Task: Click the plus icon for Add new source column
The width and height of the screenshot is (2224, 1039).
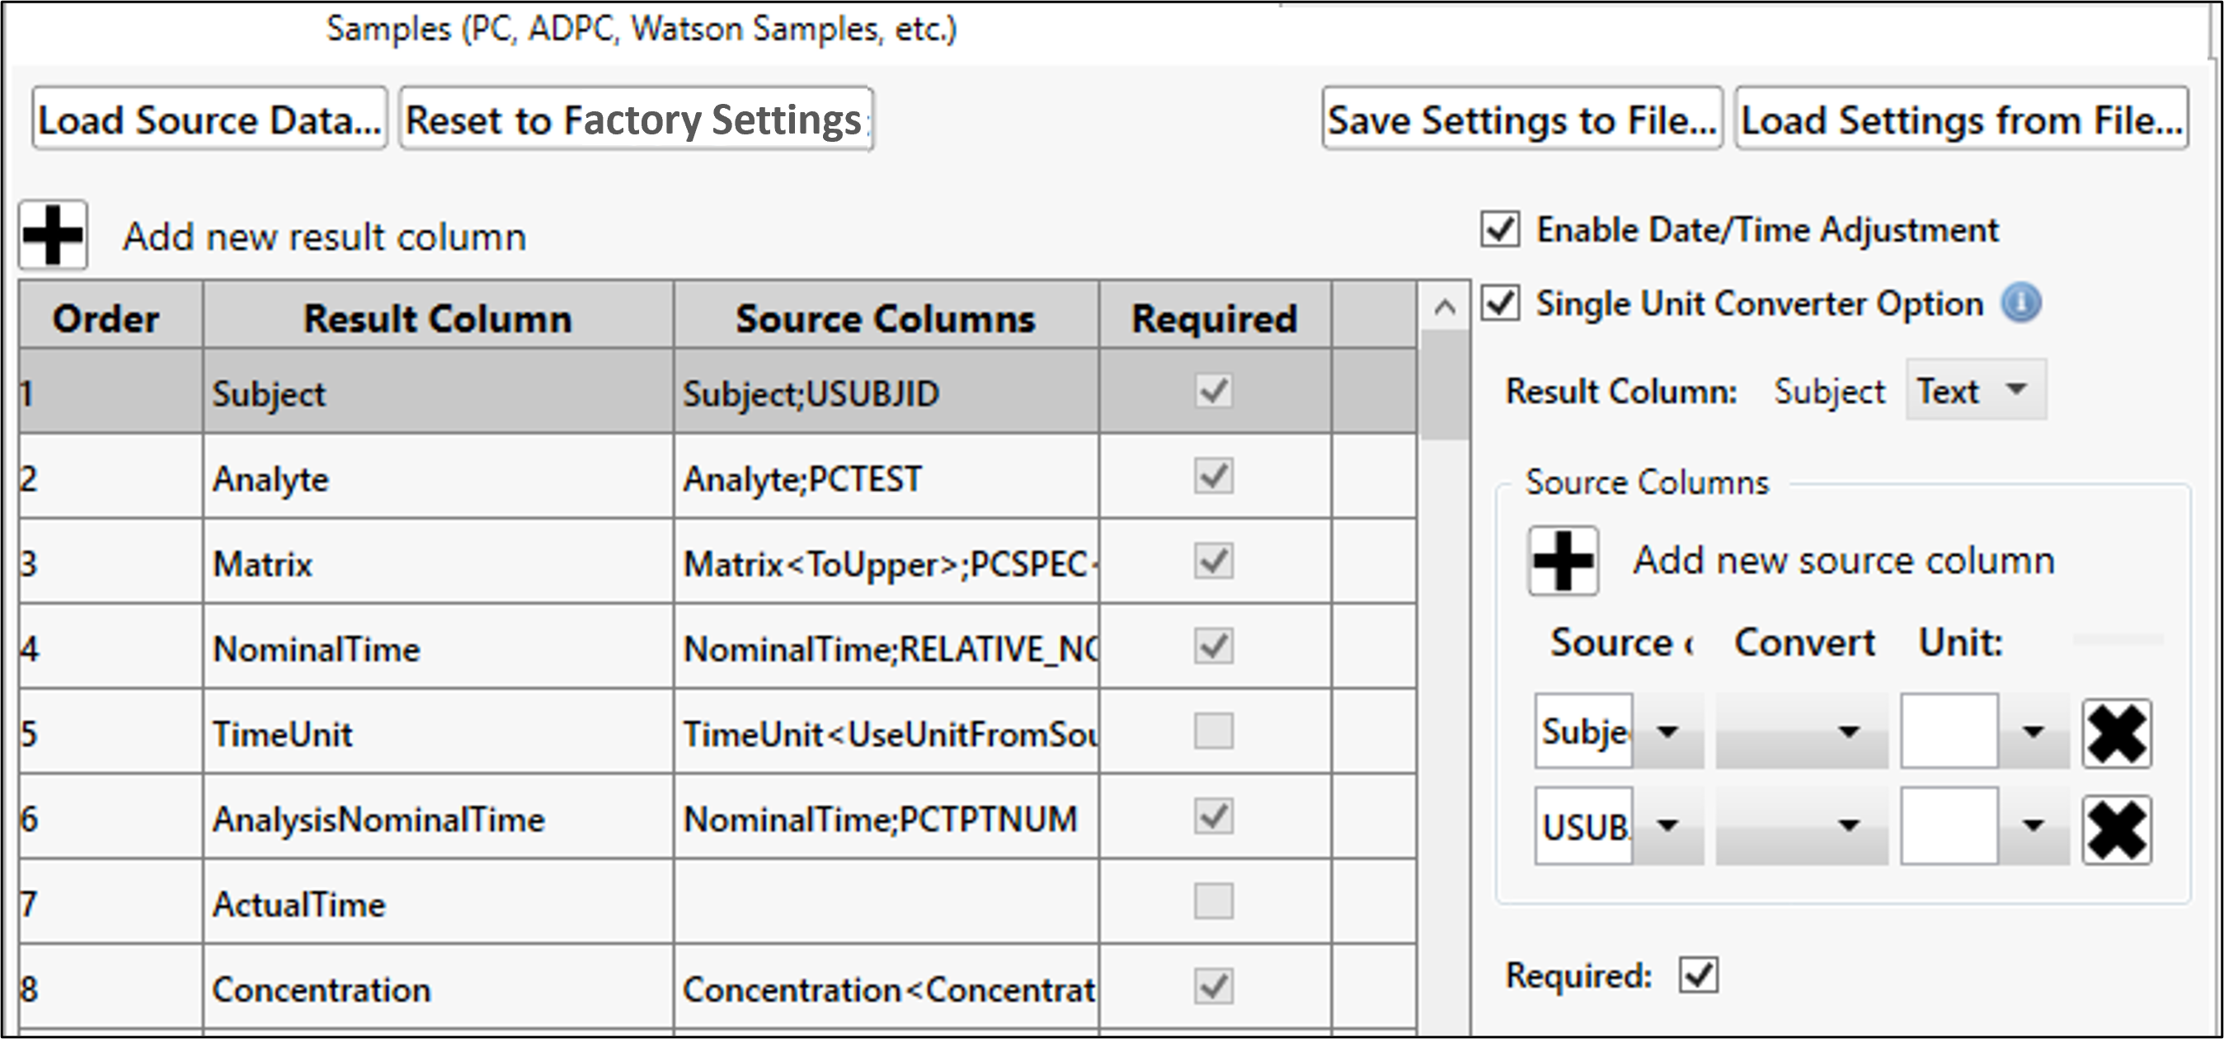Action: tap(1563, 561)
